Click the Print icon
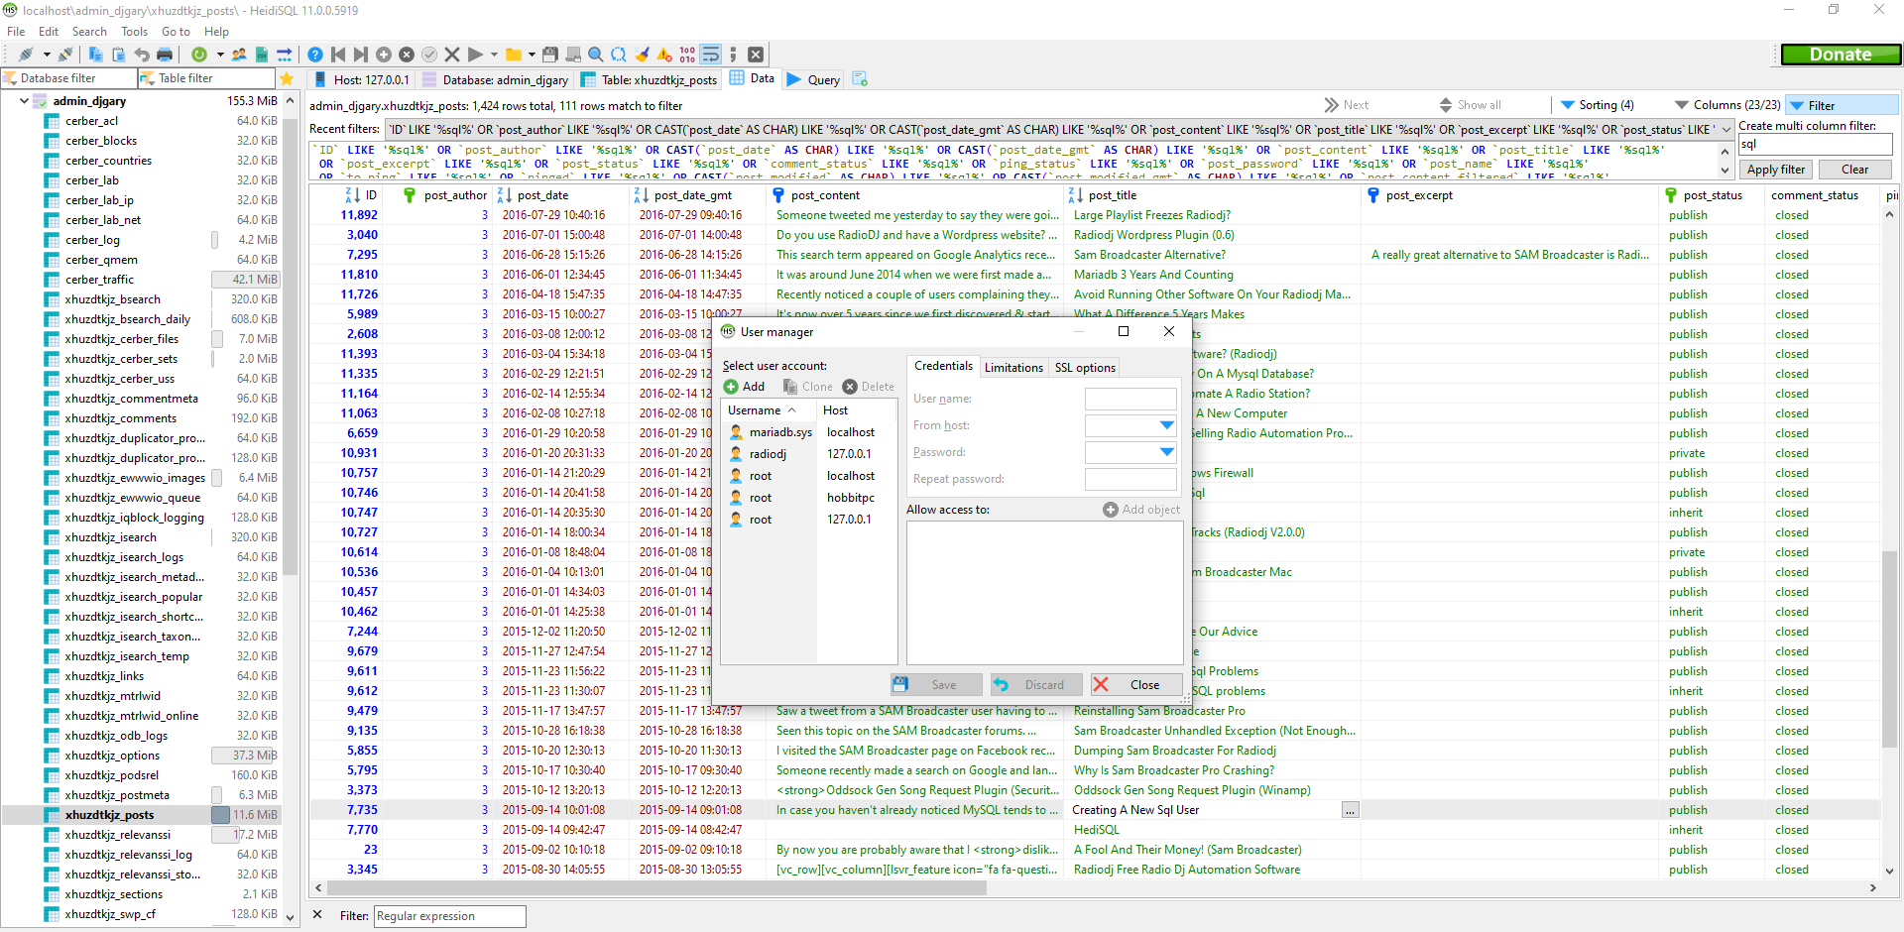Viewport: 1904px width, 932px height. [x=165, y=55]
